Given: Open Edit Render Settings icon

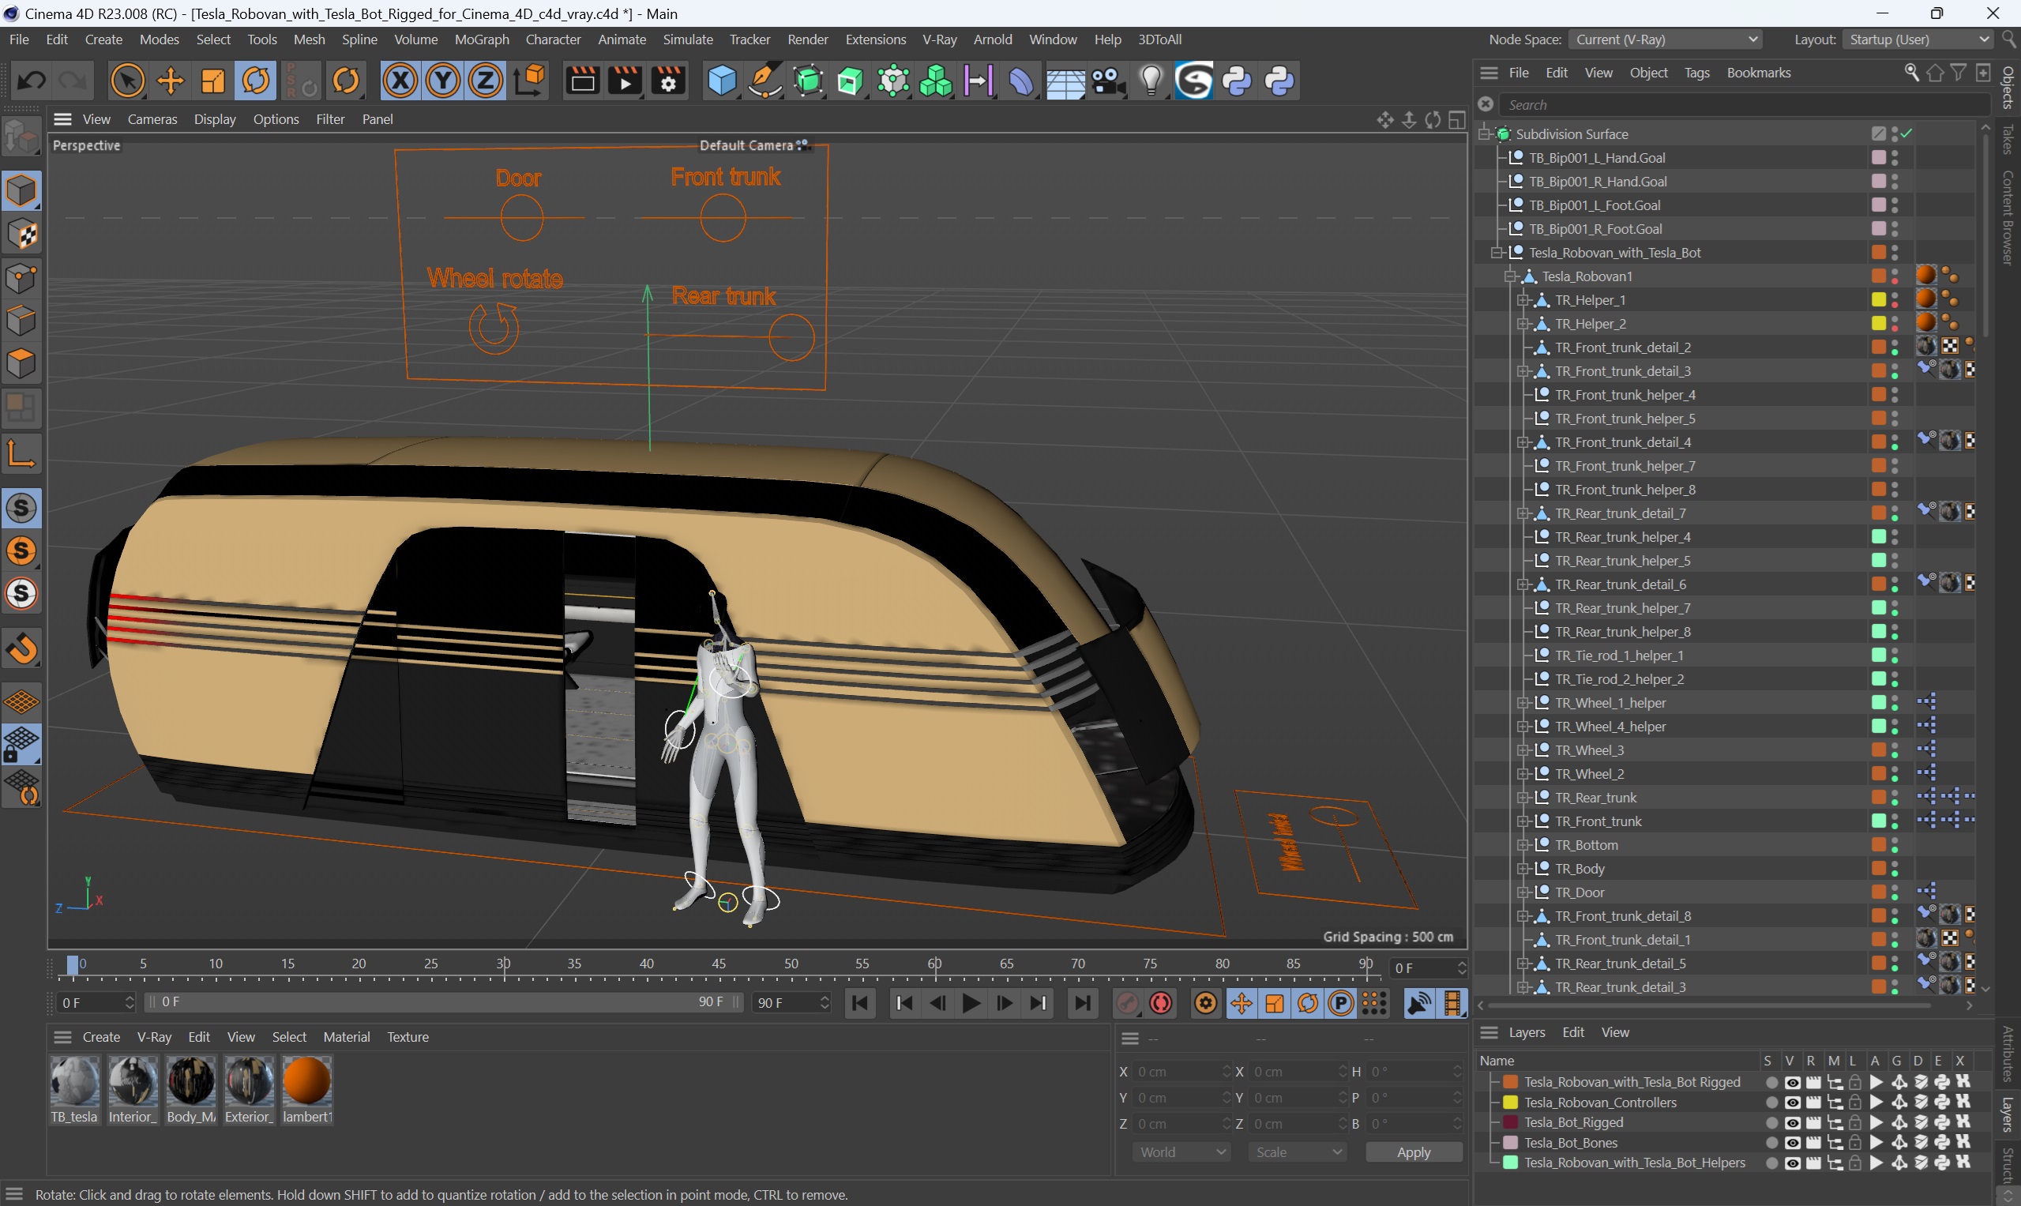Looking at the screenshot, I should point(668,81).
